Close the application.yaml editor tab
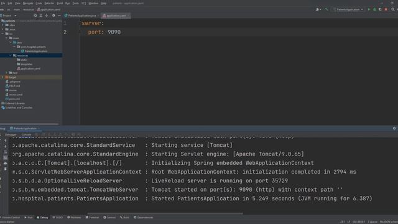 [x=129, y=16]
